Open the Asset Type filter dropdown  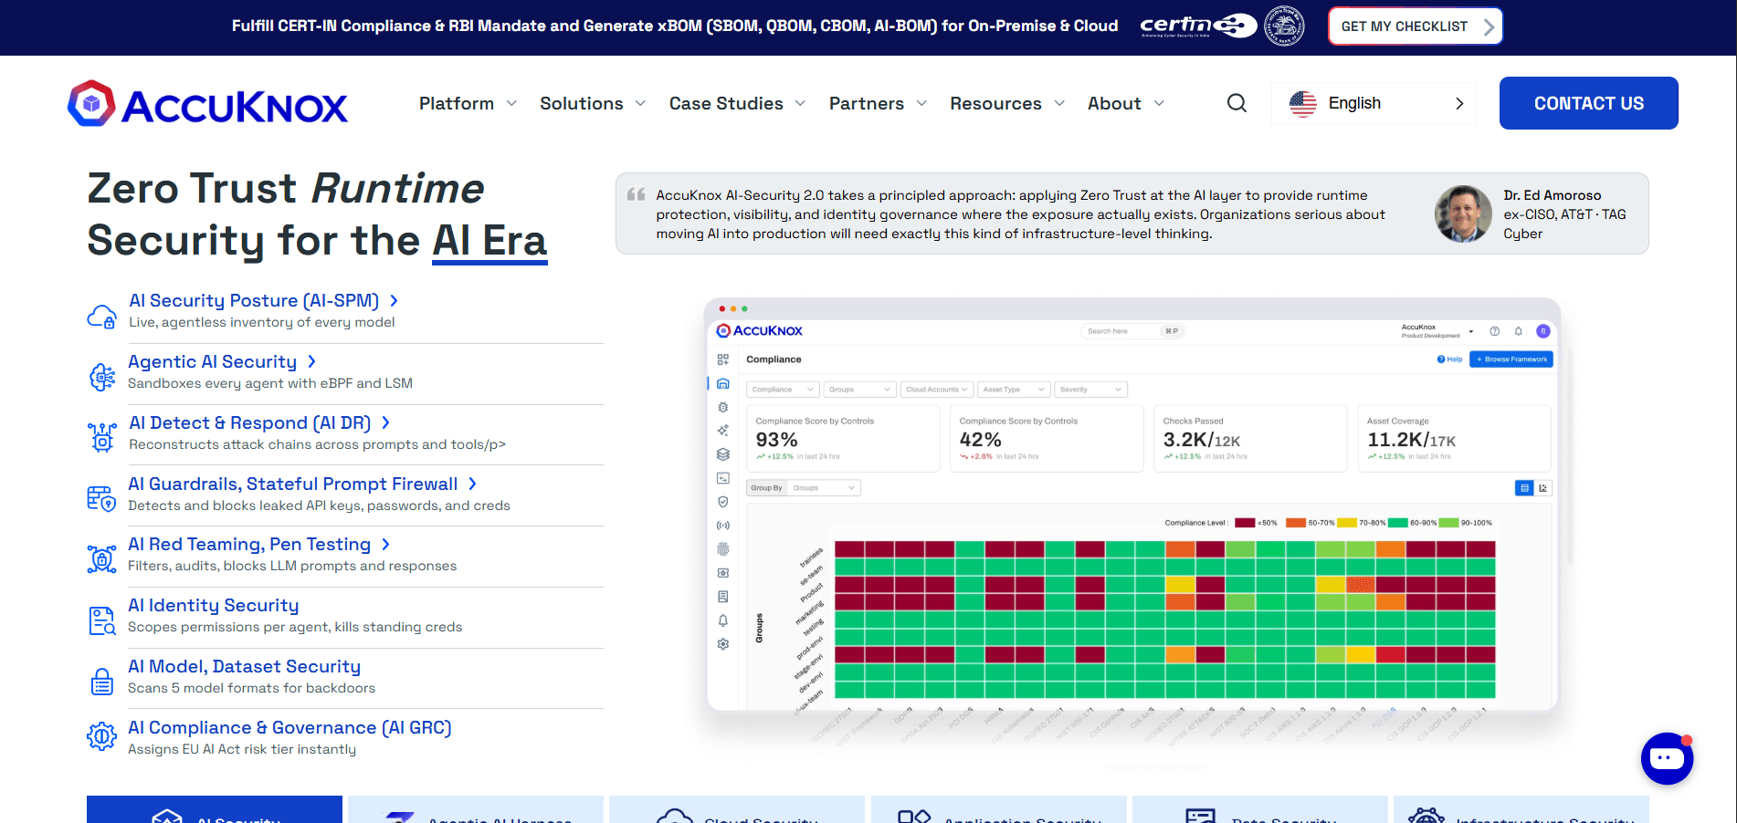click(1014, 390)
